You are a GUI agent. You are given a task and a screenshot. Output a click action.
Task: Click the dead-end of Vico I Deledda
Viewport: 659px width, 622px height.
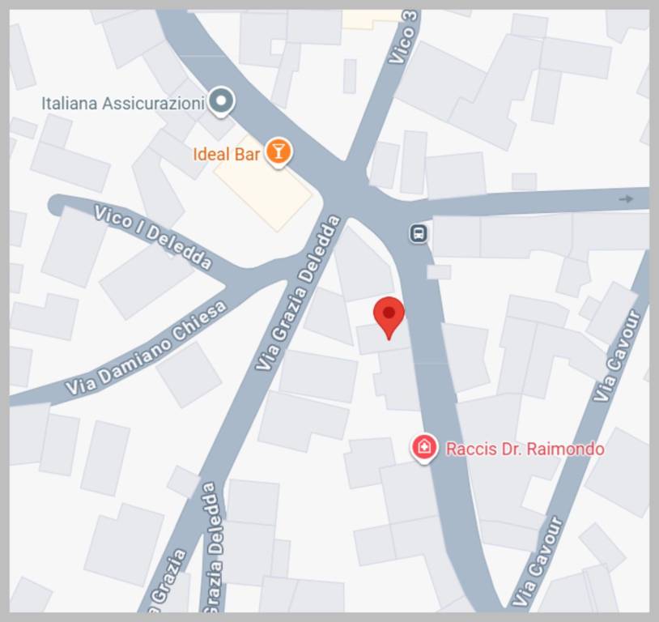click(57, 206)
